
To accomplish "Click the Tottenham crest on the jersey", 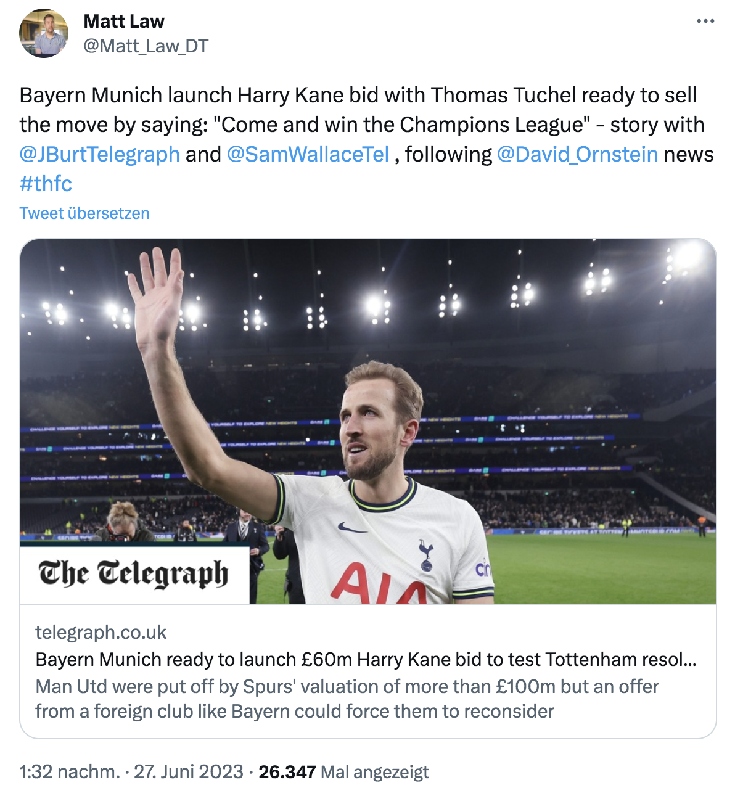I will [425, 554].
